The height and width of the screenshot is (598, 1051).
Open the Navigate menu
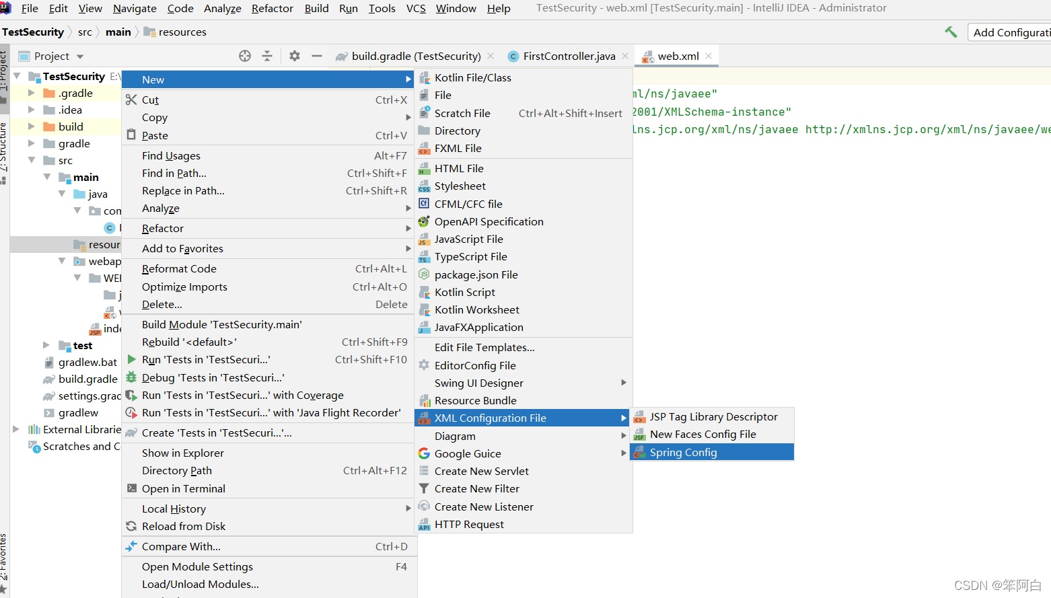click(x=135, y=8)
